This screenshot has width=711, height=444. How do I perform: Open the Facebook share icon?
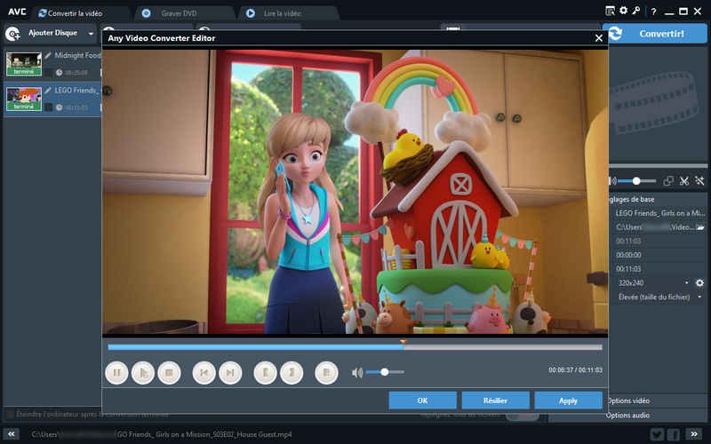click(x=674, y=434)
